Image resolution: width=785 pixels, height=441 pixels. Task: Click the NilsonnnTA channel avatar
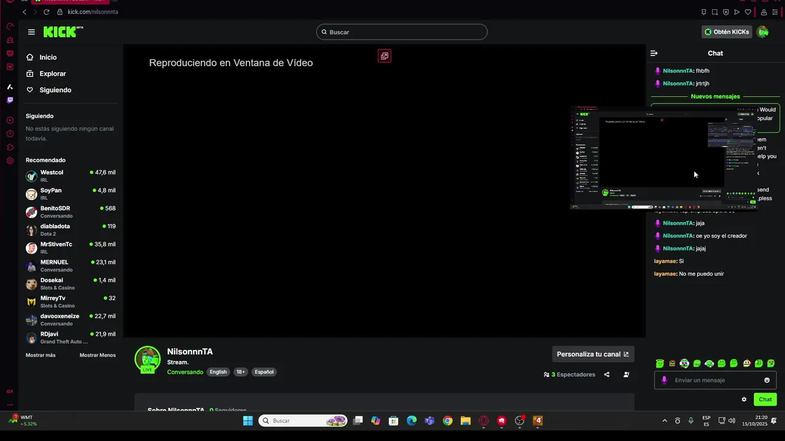click(x=147, y=359)
